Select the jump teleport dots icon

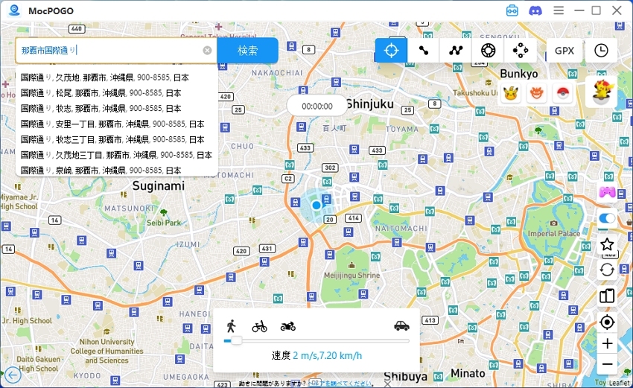click(521, 51)
